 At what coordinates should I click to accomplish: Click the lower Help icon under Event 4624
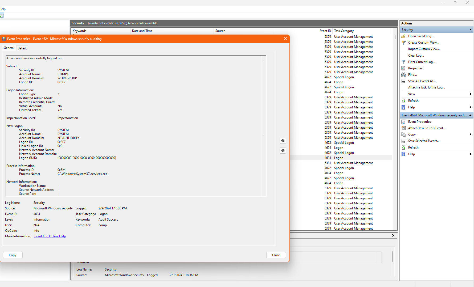(403, 154)
